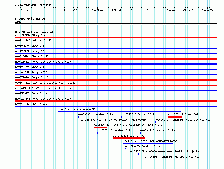Click the nsv428359 (Perry2008b) label

(32, 51)
